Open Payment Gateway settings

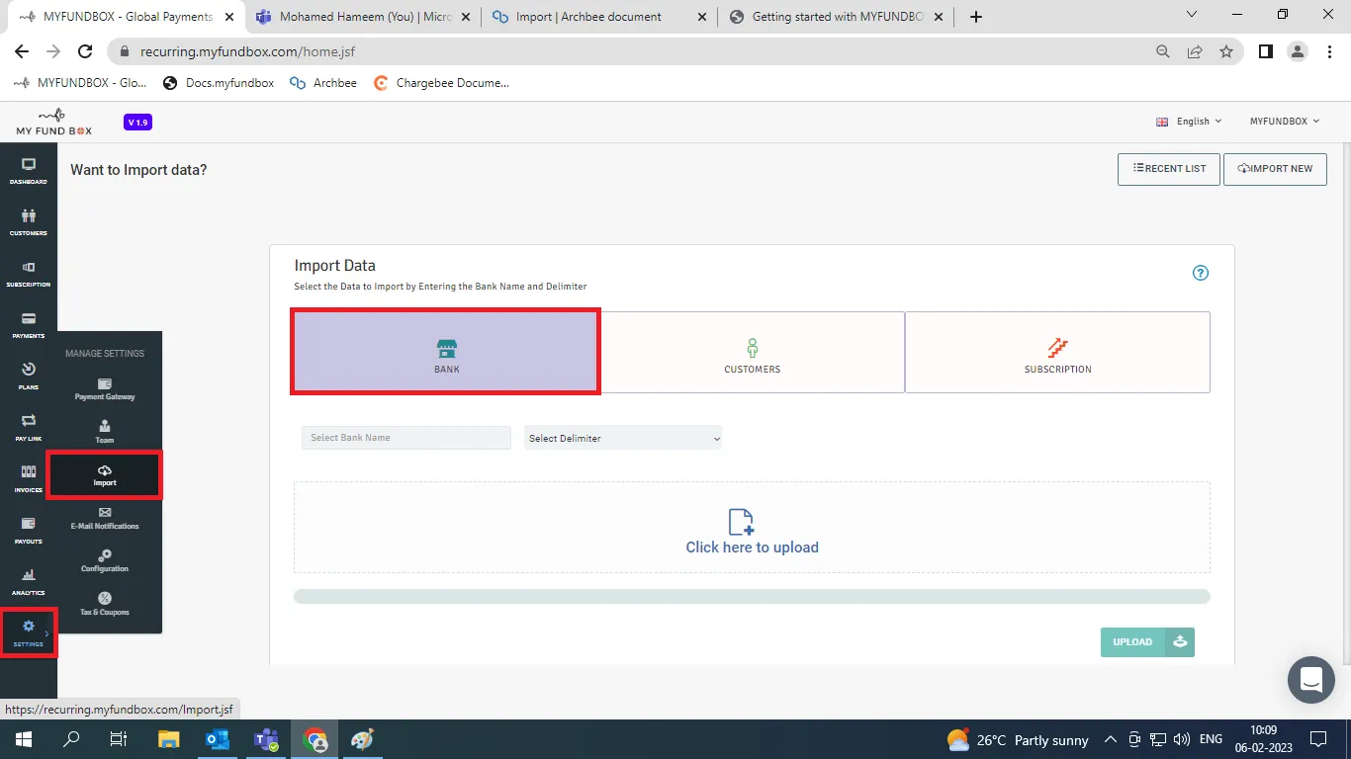pos(105,388)
